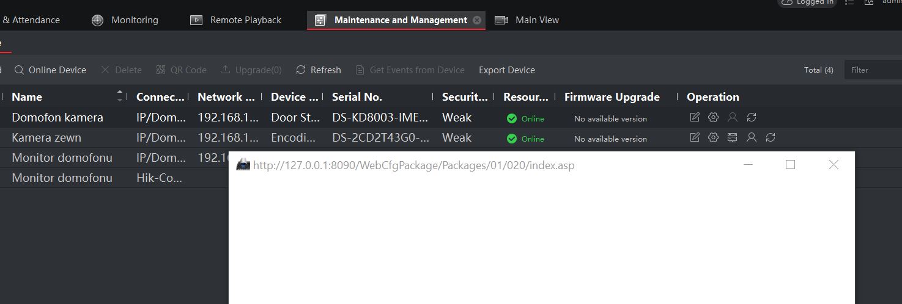Close the Maintenance and Management tab
Viewport: 902px width, 304px height.
click(477, 20)
